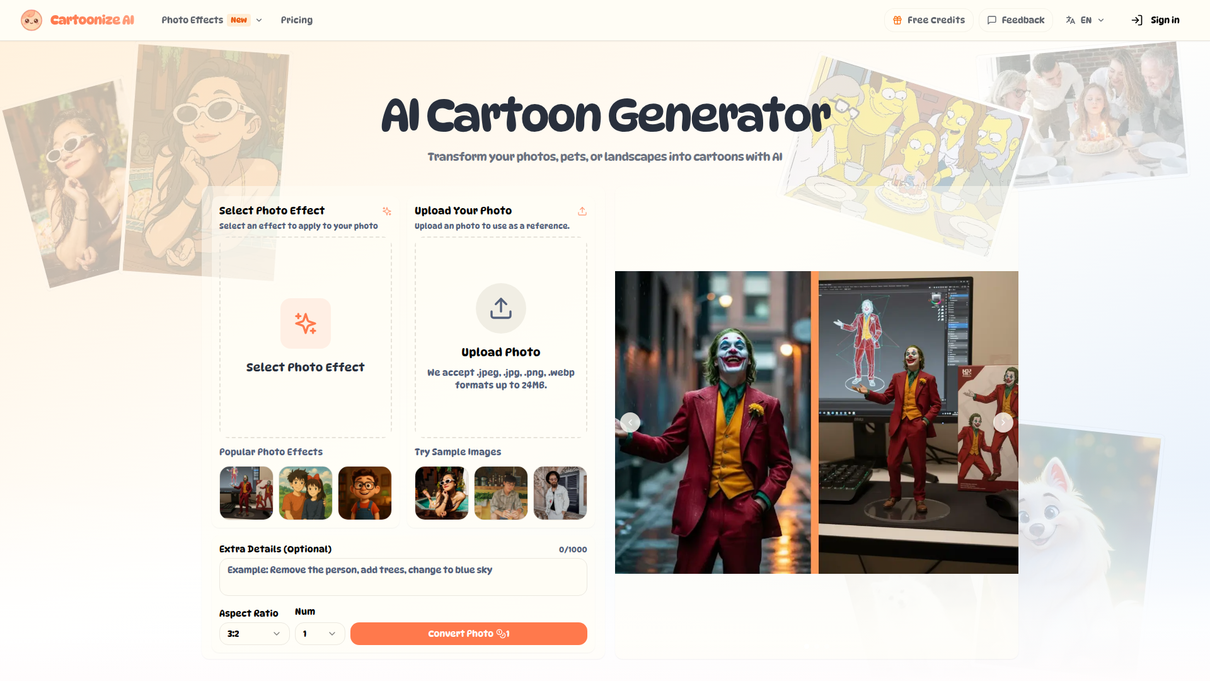Click the Convert Photo button
Viewport: 1210px width, 681px height.
(x=469, y=634)
